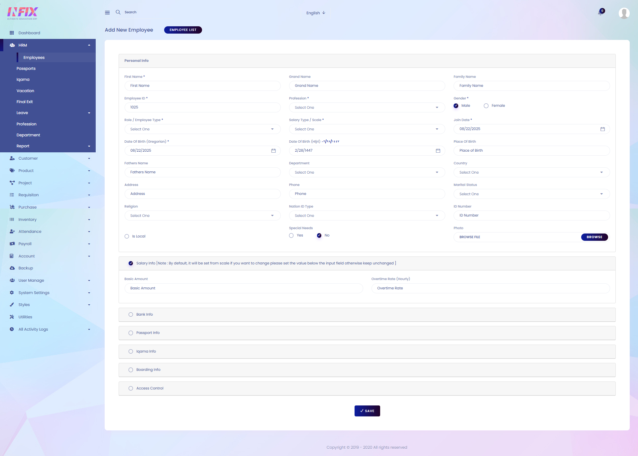
Task: Select Yes for Special Needs
Action: coord(291,235)
